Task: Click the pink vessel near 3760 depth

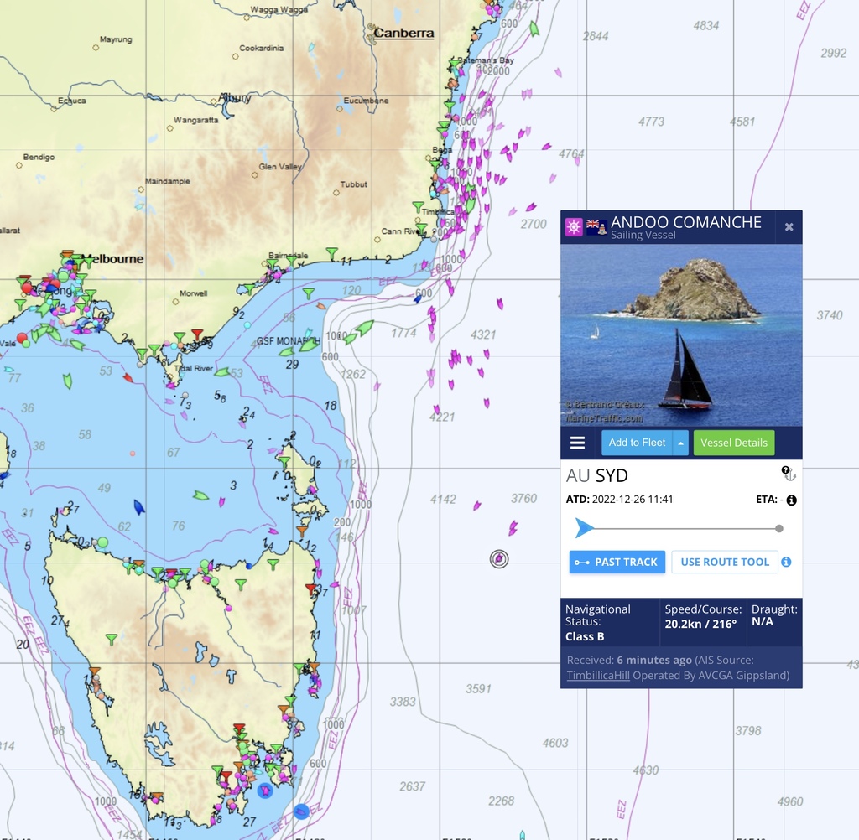Action: [x=513, y=528]
